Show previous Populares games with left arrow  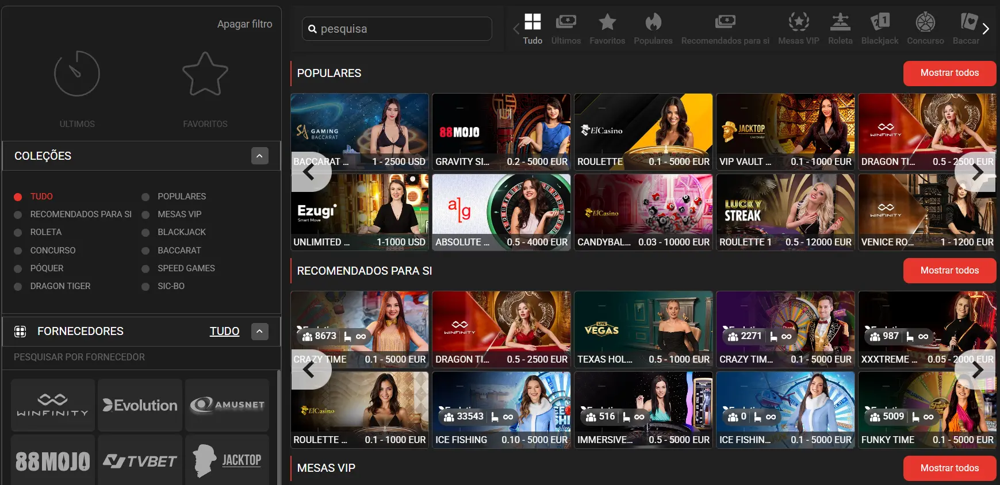point(311,171)
